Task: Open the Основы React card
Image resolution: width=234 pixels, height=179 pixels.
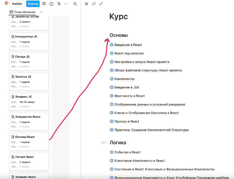Action: click(29, 142)
